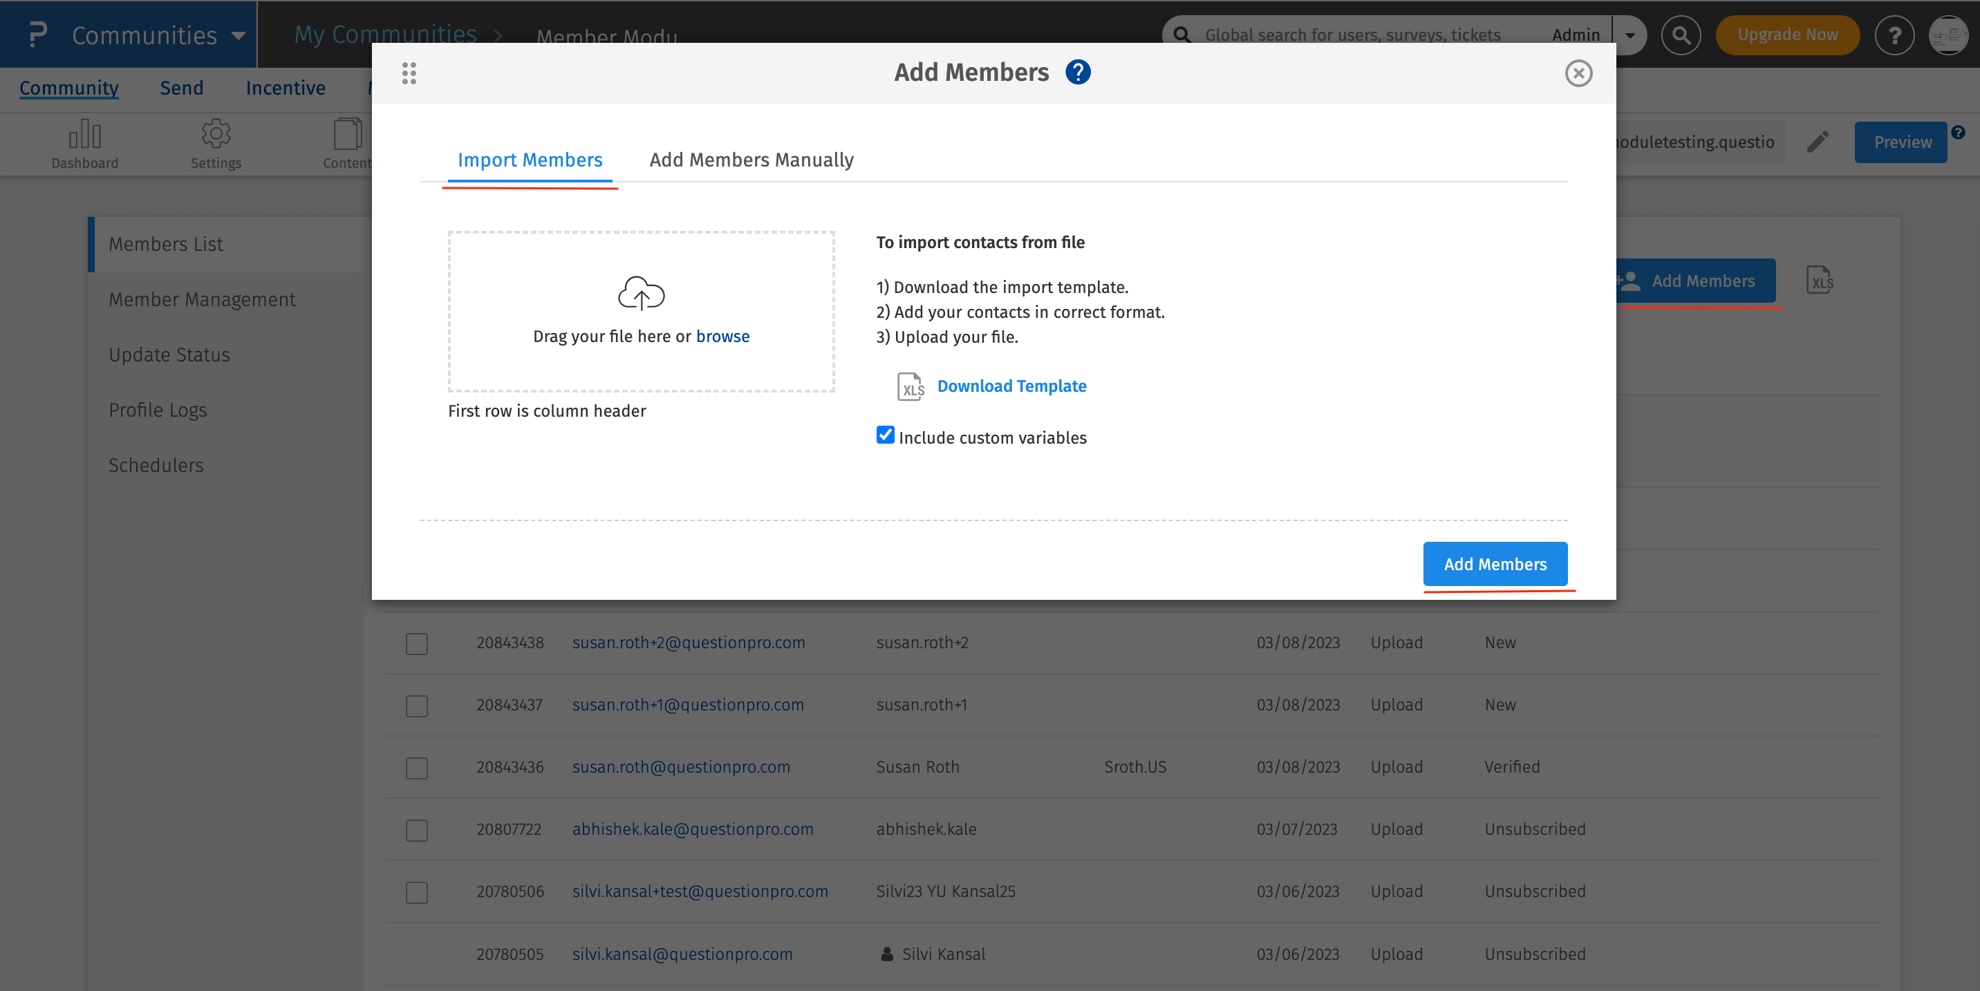
Task: Select checkbox for susan.roth+2 member row
Action: (417, 643)
